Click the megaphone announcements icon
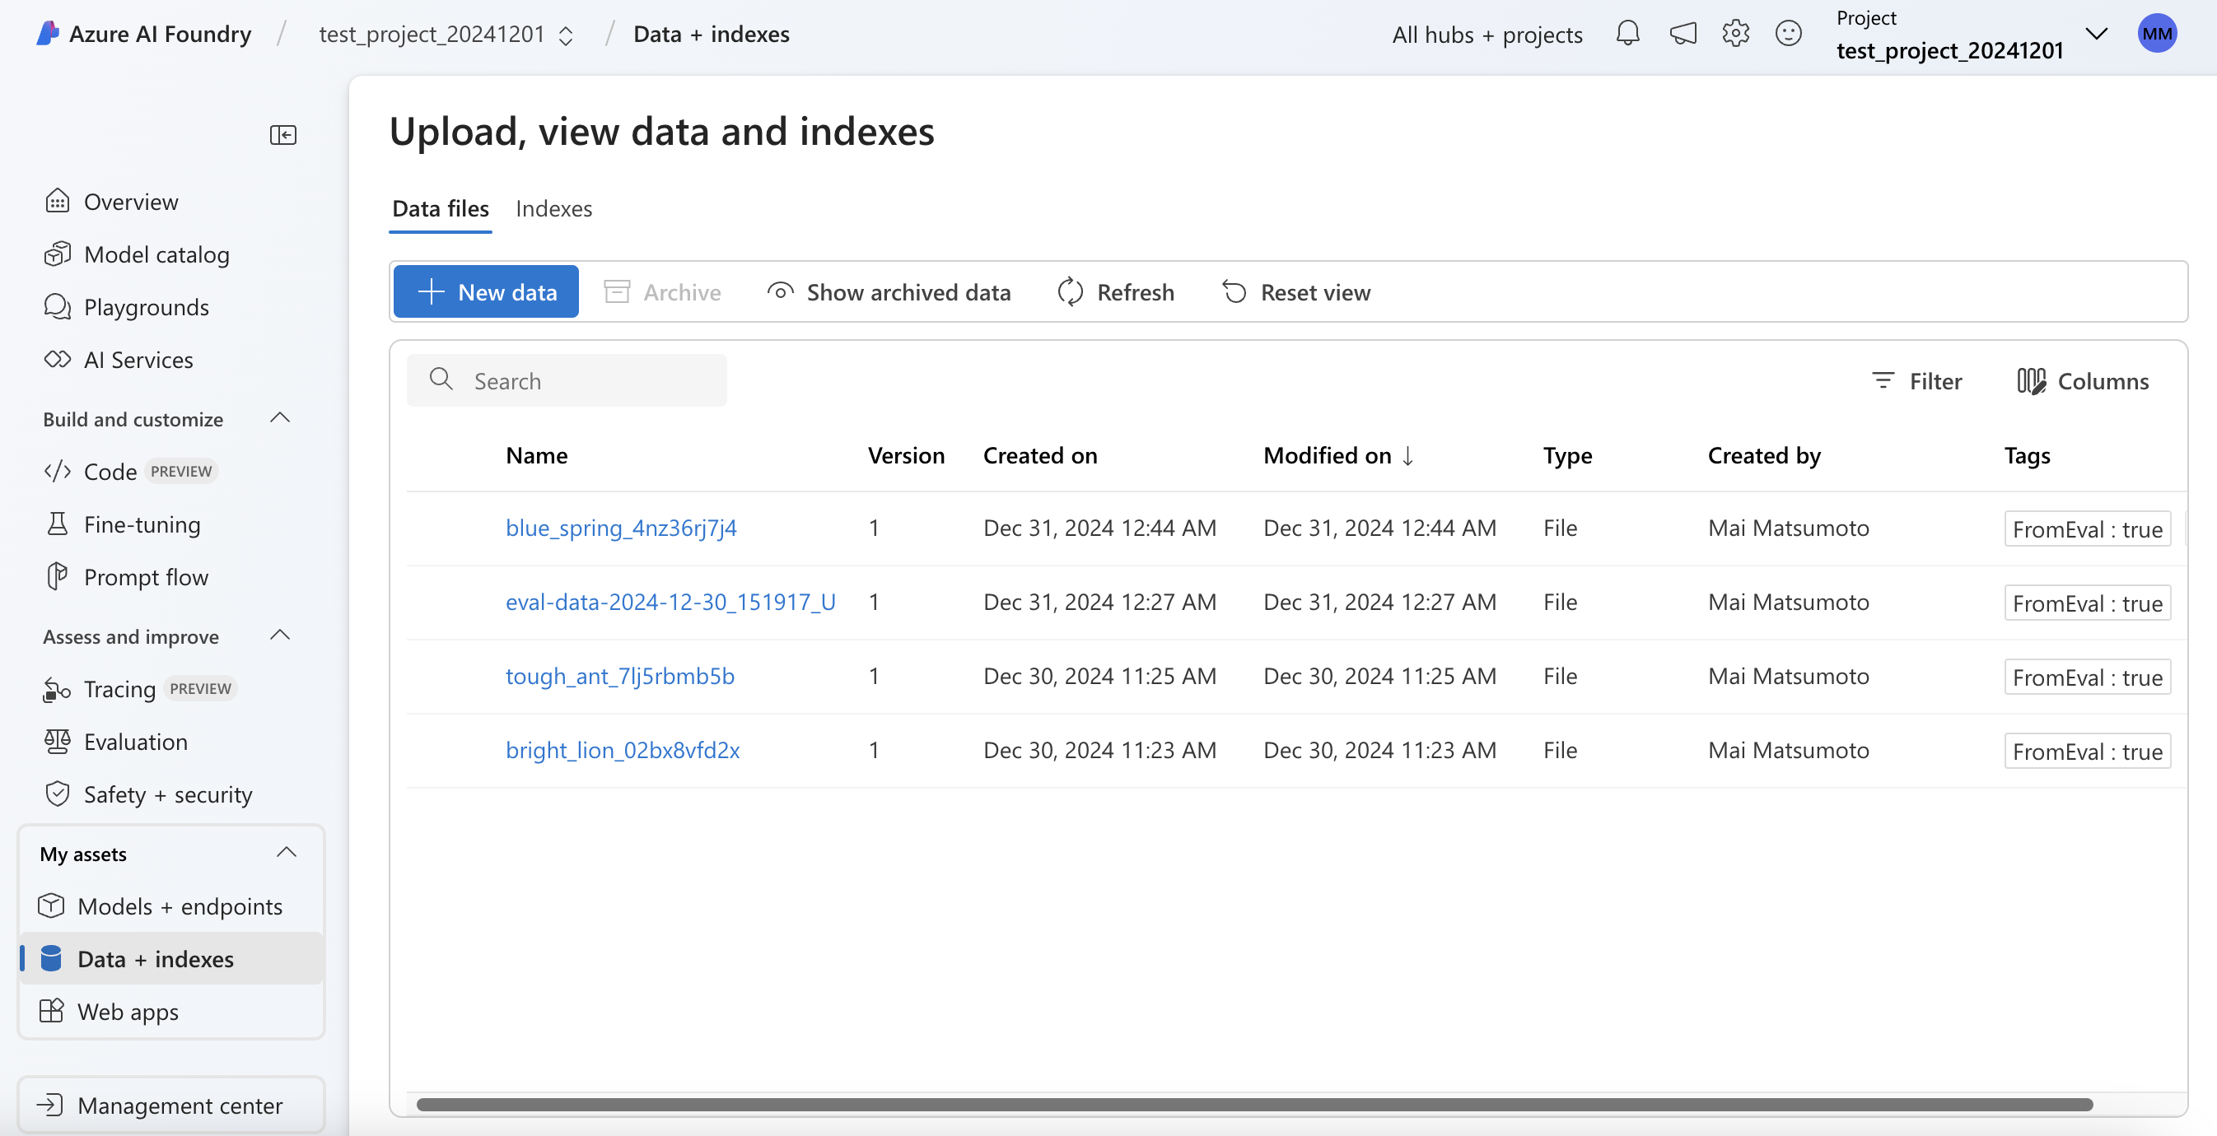 point(1683,34)
